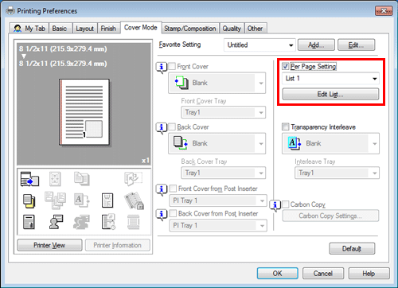Click the info icon beside Carbon Copy
Viewport: 398px width, 288px height.
click(275, 205)
